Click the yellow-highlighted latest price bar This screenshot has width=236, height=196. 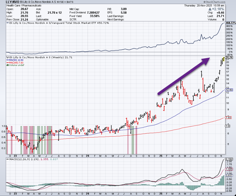tap(224, 59)
